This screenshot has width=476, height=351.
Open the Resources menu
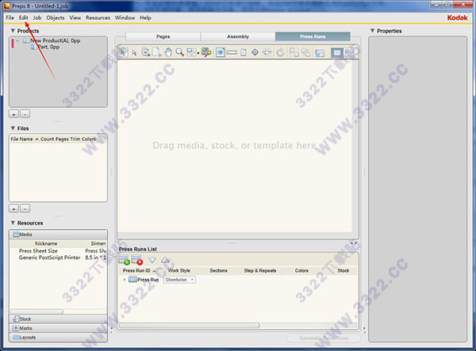[x=98, y=17]
